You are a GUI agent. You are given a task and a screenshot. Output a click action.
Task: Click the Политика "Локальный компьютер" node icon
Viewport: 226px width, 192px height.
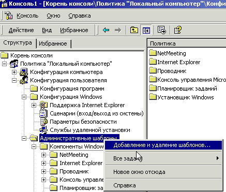click(x=14, y=64)
